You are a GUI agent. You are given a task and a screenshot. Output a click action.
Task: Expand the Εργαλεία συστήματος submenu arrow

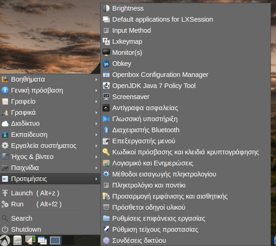(96, 146)
